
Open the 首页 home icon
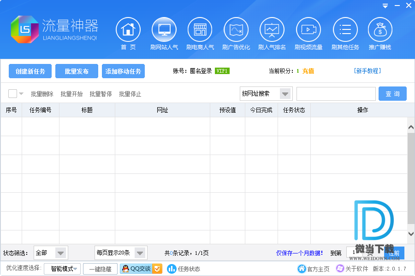128,29
